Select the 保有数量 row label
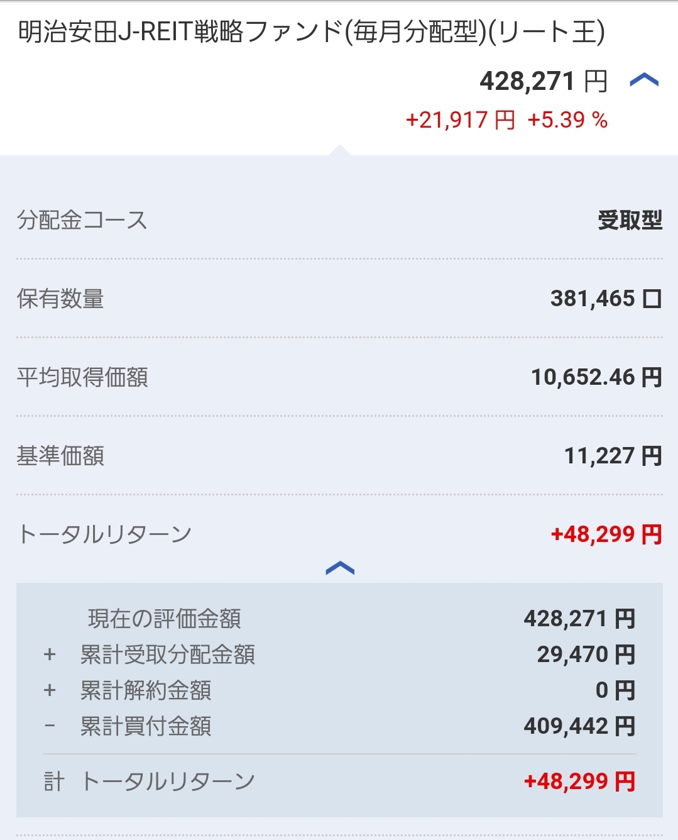 point(60,299)
